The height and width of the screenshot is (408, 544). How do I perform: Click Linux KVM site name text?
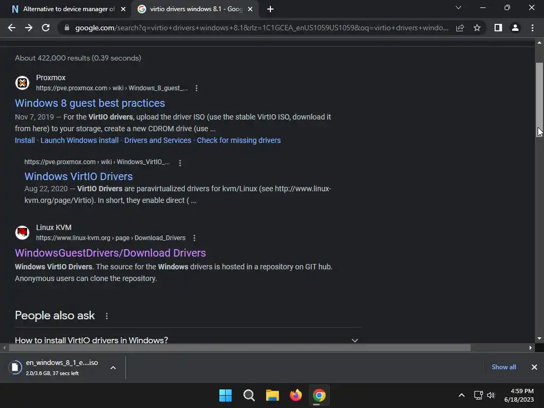coord(54,227)
